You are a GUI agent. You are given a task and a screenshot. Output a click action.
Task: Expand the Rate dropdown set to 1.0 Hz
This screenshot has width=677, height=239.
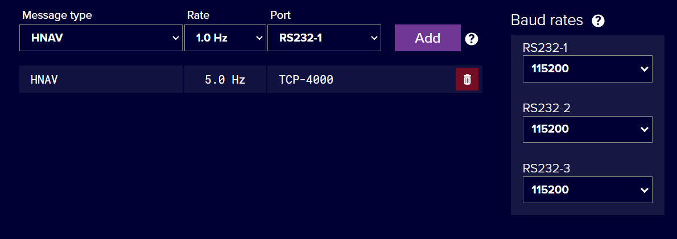pos(225,38)
